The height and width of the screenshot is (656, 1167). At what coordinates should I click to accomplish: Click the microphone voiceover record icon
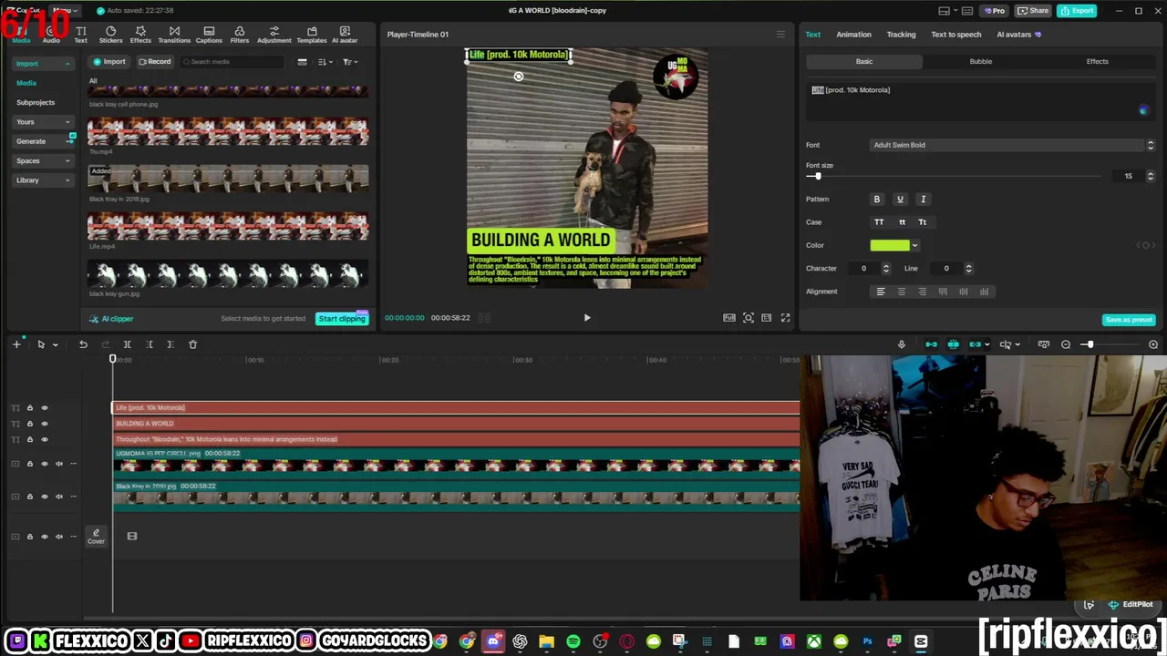point(902,344)
